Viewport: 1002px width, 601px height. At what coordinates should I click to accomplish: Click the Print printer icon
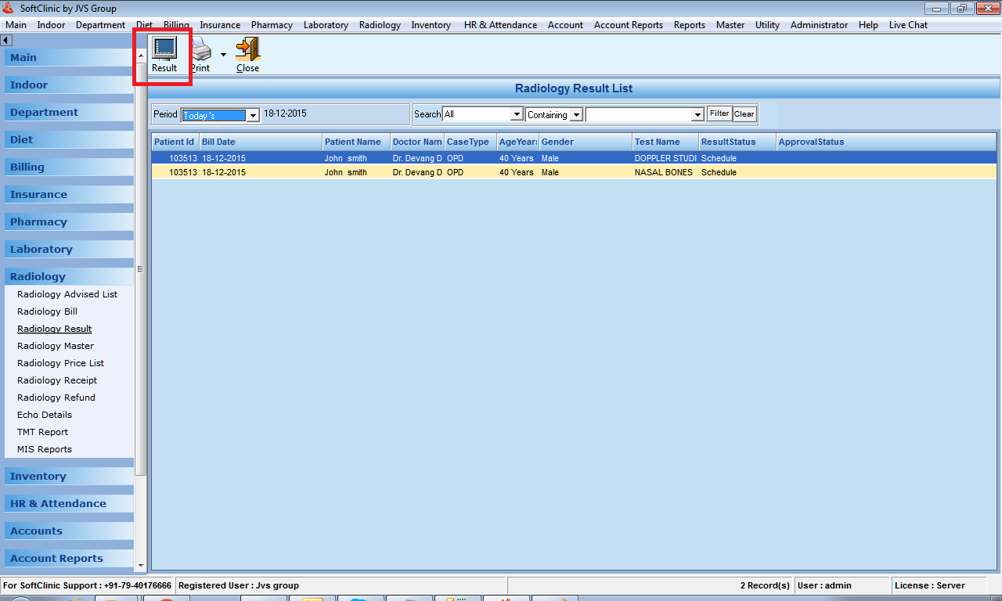tap(201, 50)
